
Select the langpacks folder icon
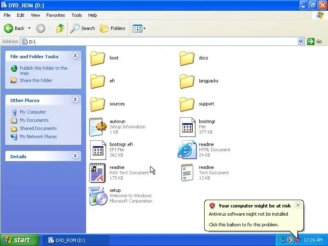187,81
